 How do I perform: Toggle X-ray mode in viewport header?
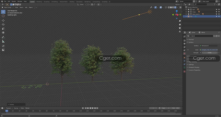tap(166, 7)
